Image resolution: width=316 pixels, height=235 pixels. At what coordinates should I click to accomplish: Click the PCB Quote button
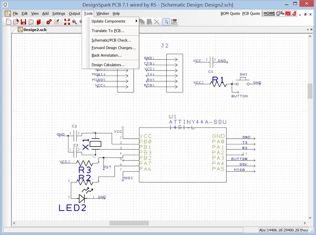tap(251, 14)
